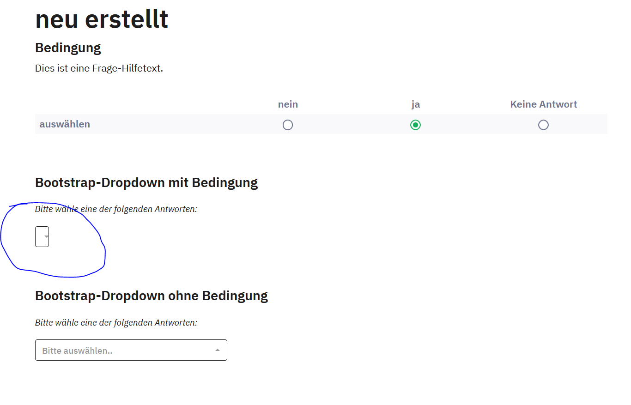This screenshot has height=405, width=631.
Task: Click the "Bootstrap-Dropdown ohne Bedingung" heading
Action: pos(152,296)
